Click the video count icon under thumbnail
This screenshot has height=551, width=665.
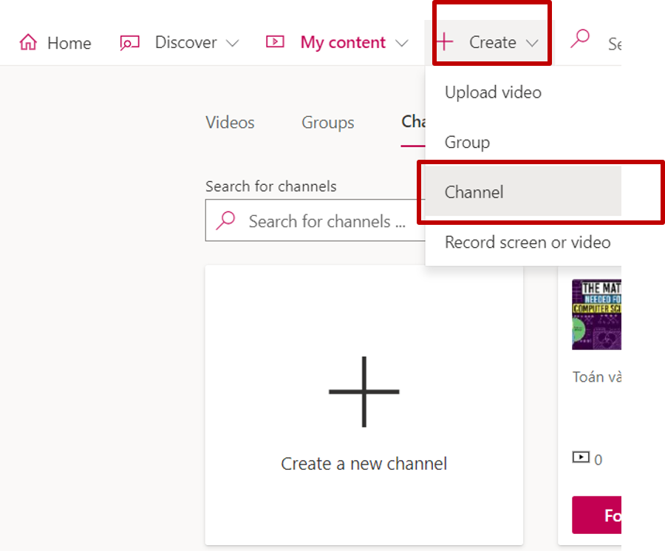582,458
